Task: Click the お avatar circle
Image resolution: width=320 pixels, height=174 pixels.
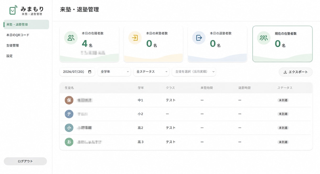Action: click(69, 142)
